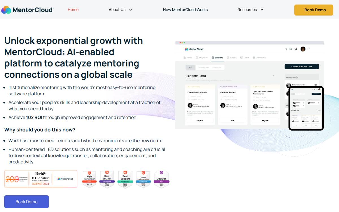The image size is (339, 212).
Task: Click the G2 Best Support Mid-Market badge
Action: pos(125,179)
